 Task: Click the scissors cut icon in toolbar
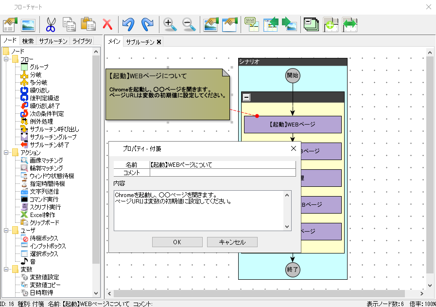pos(51,24)
